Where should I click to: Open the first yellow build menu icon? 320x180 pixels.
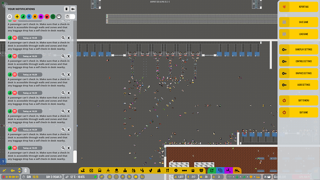coord(83,170)
